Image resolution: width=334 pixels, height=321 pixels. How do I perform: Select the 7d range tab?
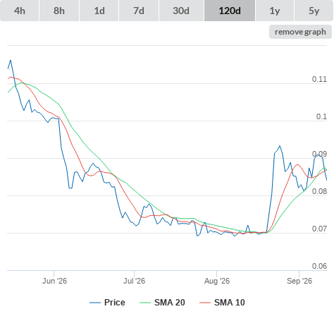pyautogui.click(x=139, y=11)
